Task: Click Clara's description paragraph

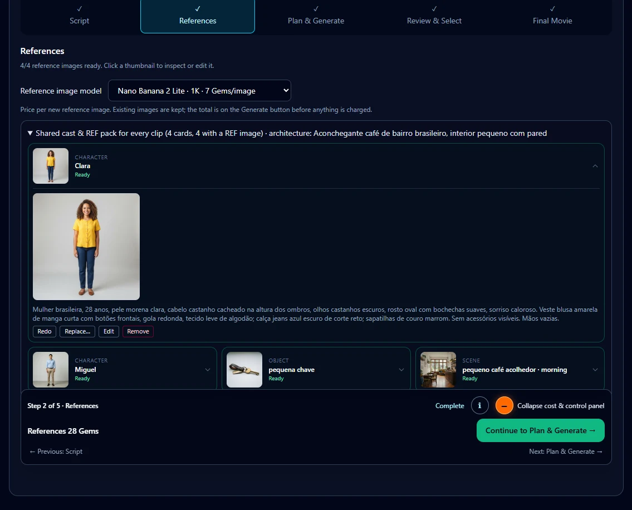Action: 315,314
